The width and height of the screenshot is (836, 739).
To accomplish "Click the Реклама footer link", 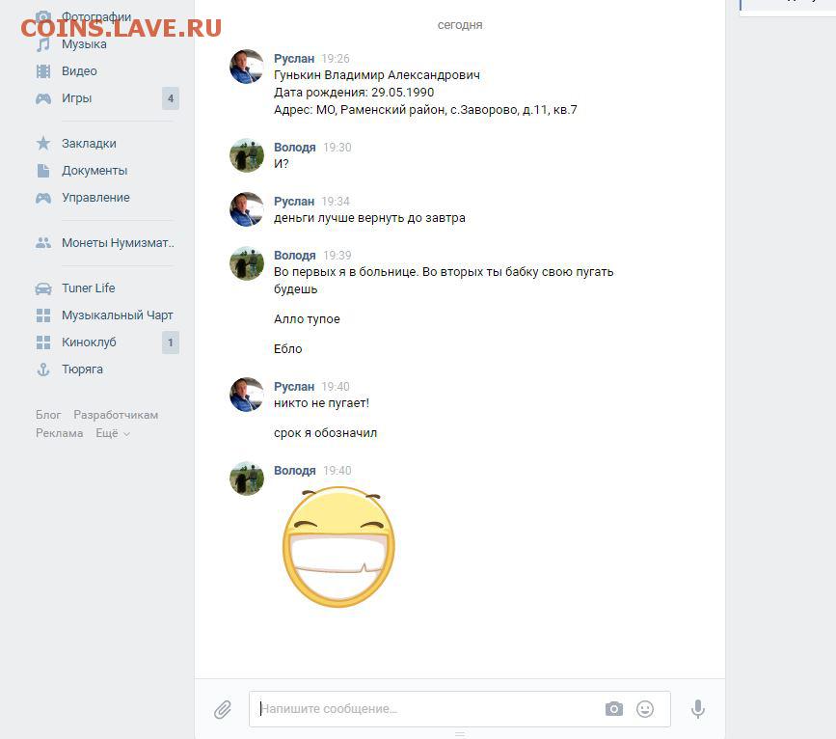I will 59,433.
